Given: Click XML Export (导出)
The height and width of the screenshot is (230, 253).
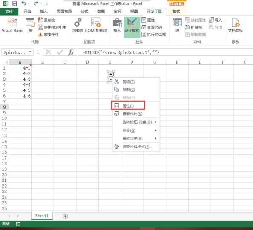Looking at the screenshot, I should [x=216, y=27].
